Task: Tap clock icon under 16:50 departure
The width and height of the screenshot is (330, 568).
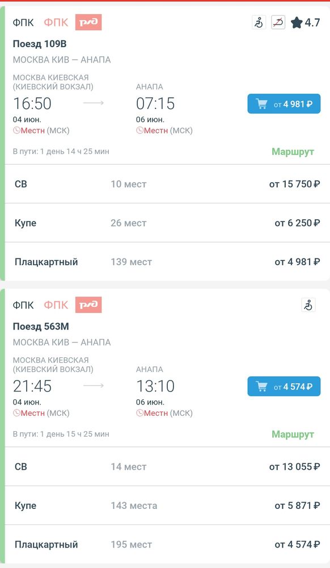Action: (16, 131)
